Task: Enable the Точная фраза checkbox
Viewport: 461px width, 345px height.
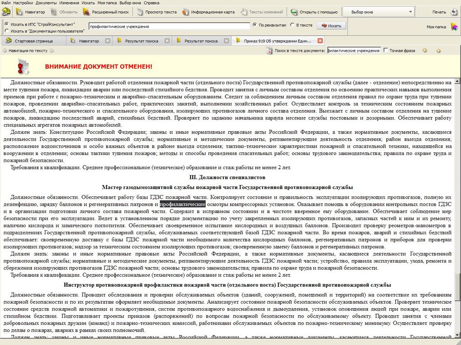Action: click(386, 50)
